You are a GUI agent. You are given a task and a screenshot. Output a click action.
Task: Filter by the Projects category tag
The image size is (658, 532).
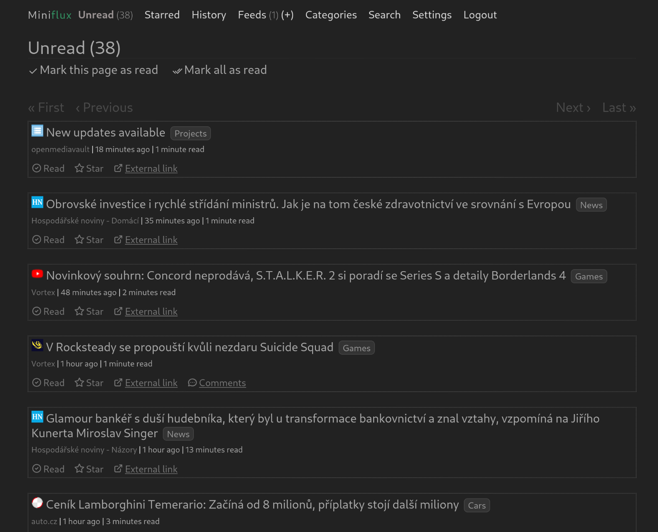point(191,133)
